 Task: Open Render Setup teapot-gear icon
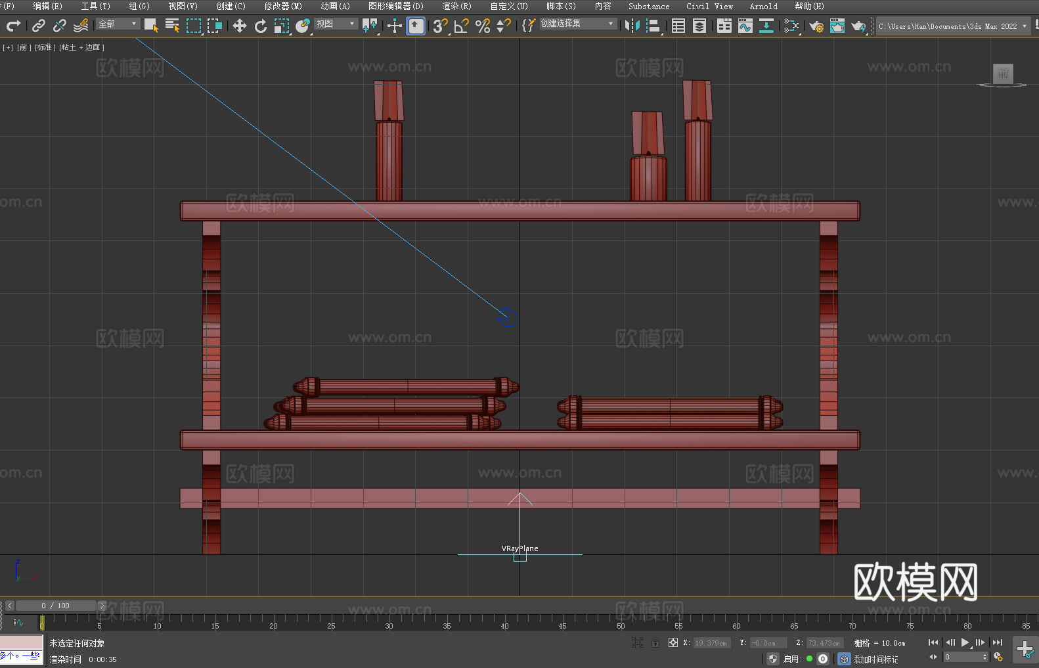pos(816,26)
